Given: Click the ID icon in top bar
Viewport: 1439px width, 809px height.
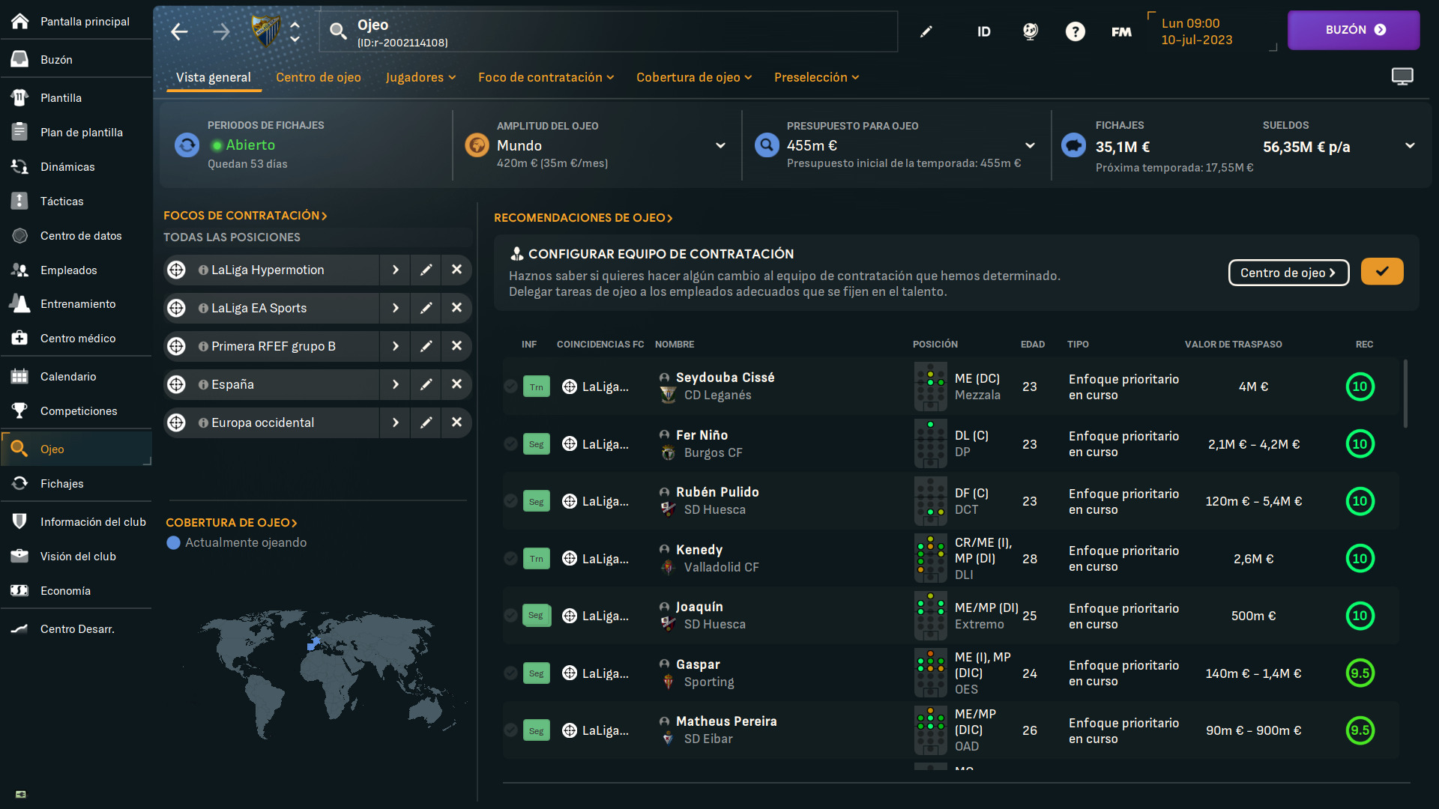Looking at the screenshot, I should tap(984, 31).
